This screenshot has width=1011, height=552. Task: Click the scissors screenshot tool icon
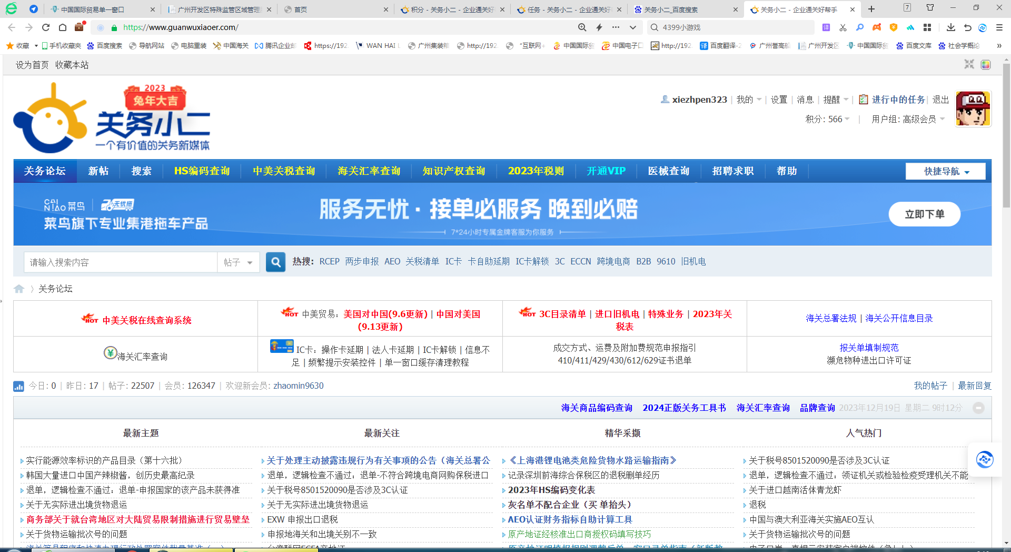coord(843,27)
